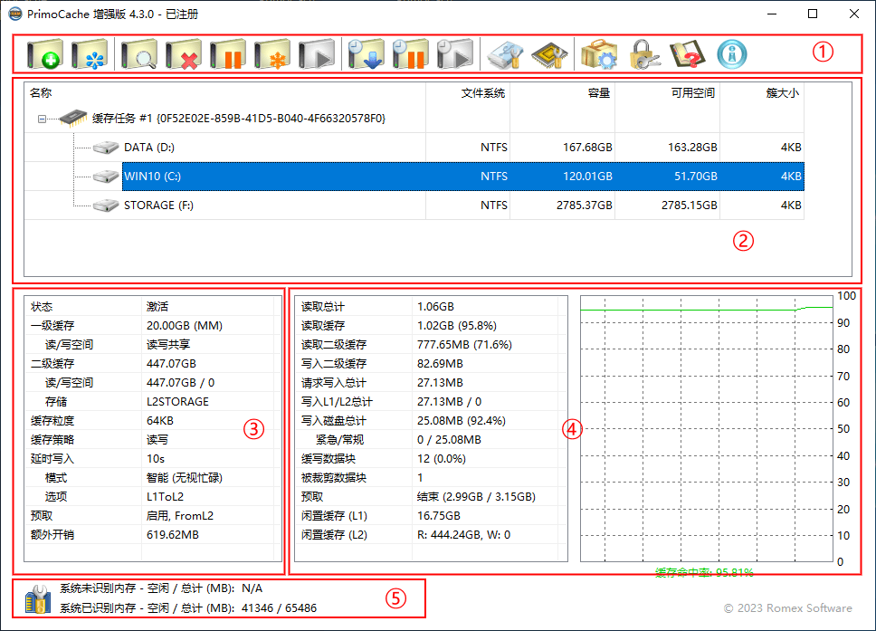Click the 一级缓存 value 20.00GB (MM)
The image size is (876, 631).
click(185, 326)
